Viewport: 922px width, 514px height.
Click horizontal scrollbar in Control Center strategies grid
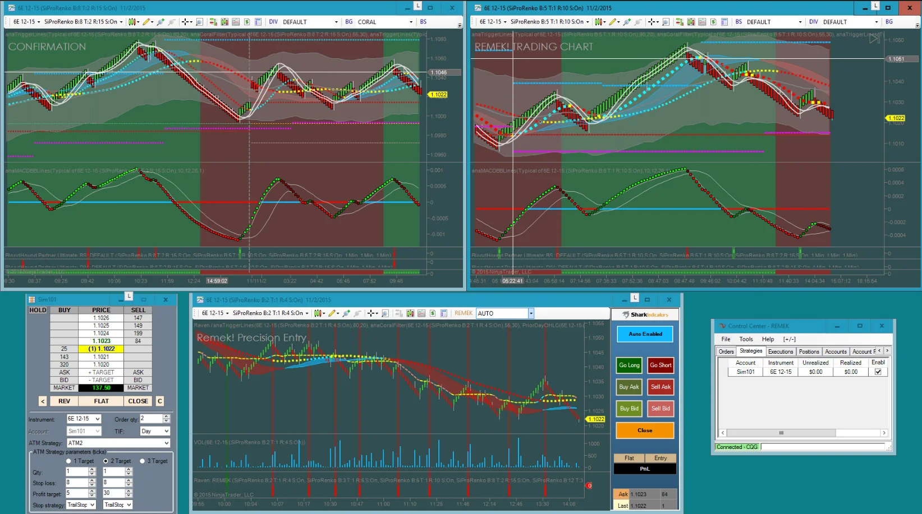pos(803,433)
